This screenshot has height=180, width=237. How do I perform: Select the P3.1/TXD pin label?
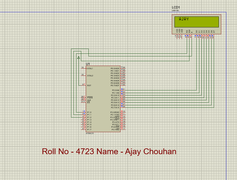(x=115, y=115)
